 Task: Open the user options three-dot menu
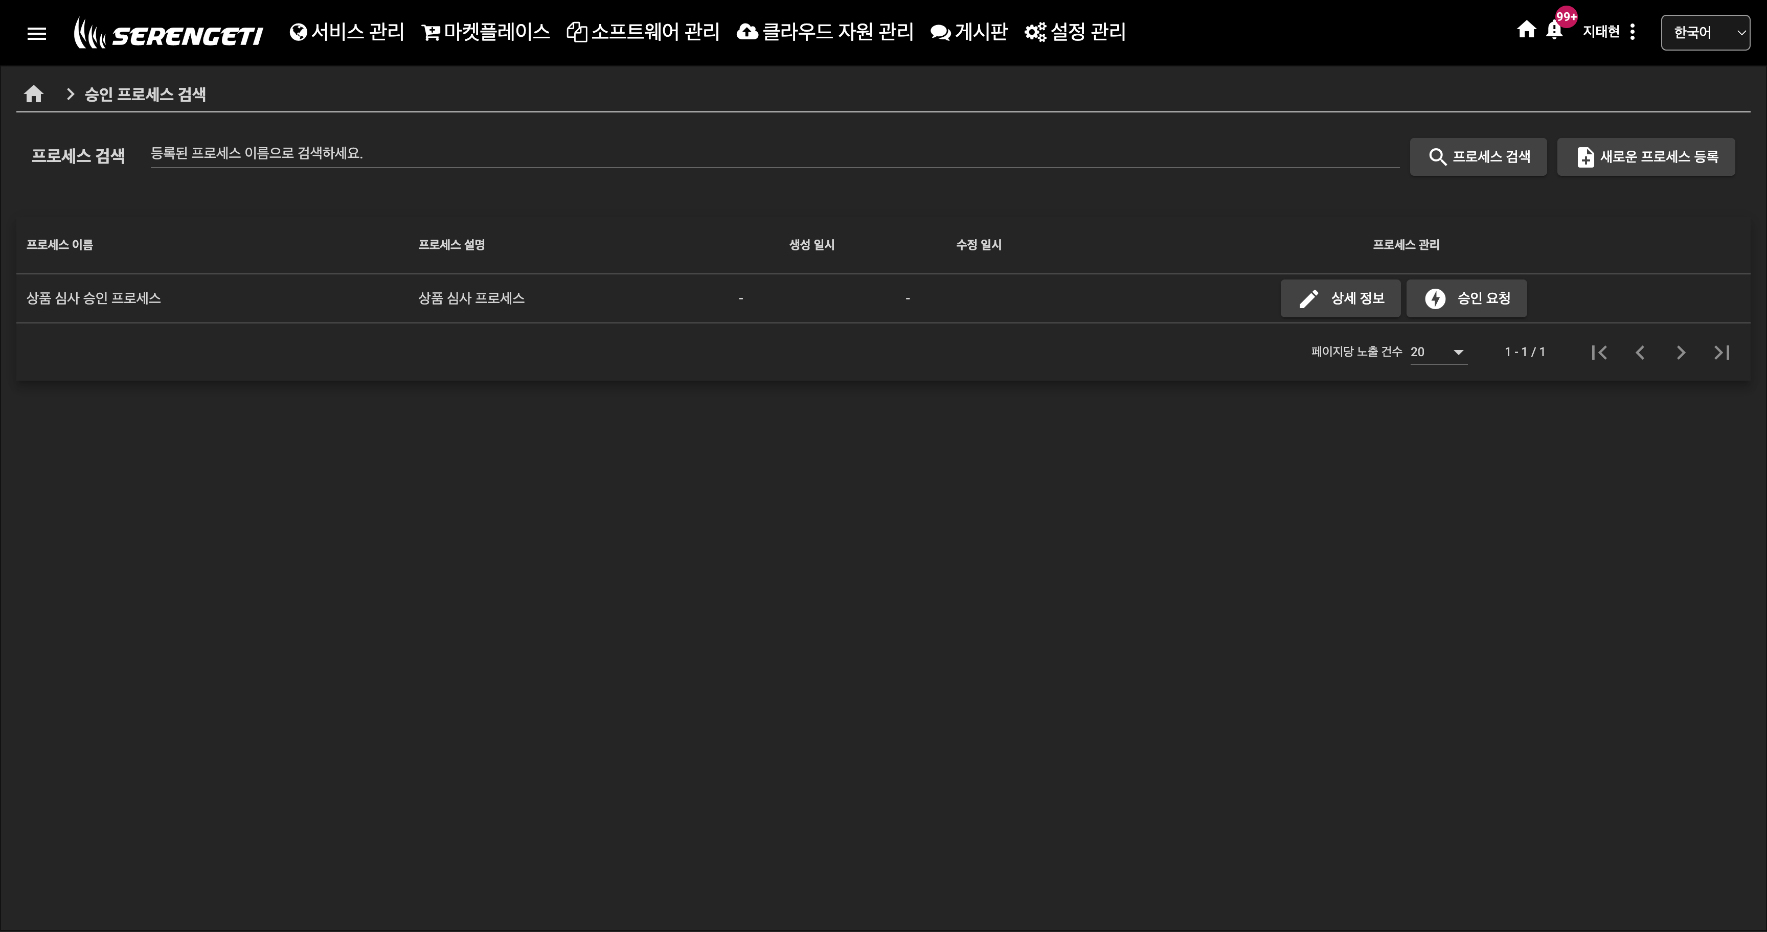[1633, 32]
